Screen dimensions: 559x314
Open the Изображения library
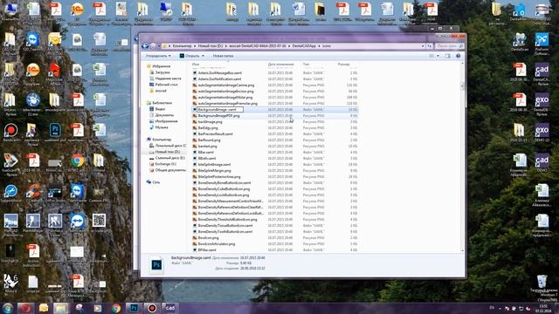point(166,121)
